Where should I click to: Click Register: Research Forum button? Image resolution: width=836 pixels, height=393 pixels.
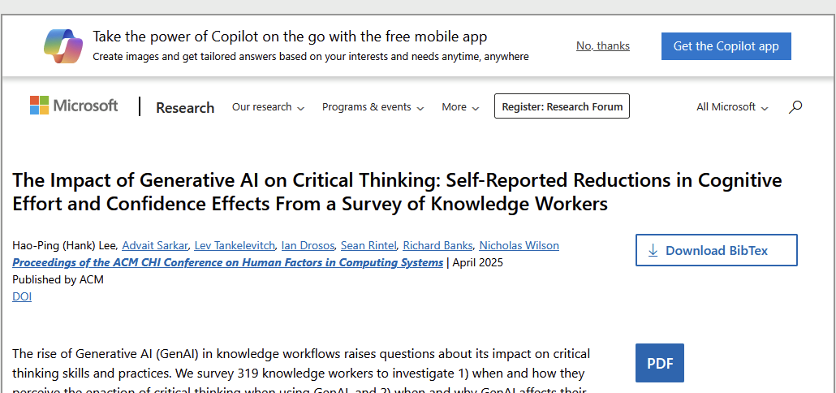coord(562,106)
